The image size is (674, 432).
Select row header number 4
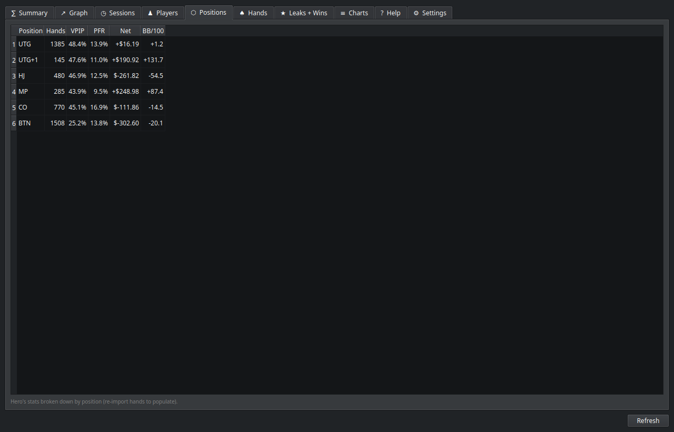[14, 92]
